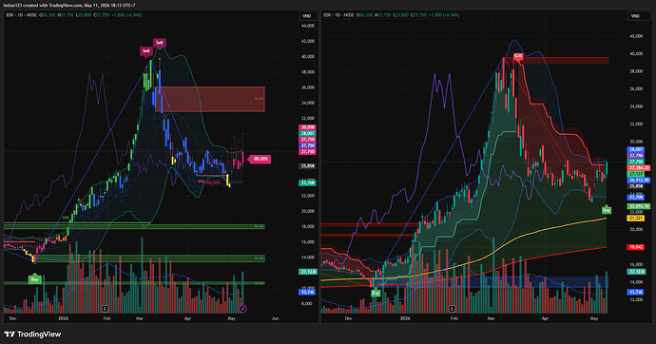Select the Sell signal marker on right chart

[x=518, y=56]
